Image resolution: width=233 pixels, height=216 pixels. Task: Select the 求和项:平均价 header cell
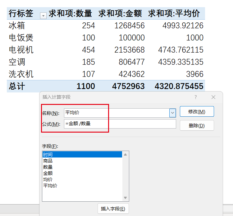click(174, 13)
